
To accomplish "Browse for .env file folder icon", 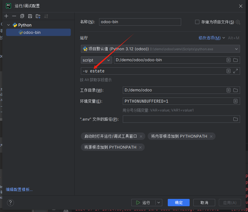I will (236, 119).
